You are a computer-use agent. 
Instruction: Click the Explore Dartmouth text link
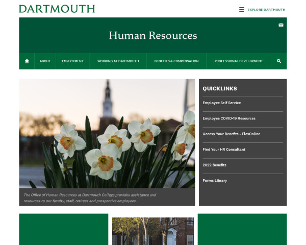point(266,10)
